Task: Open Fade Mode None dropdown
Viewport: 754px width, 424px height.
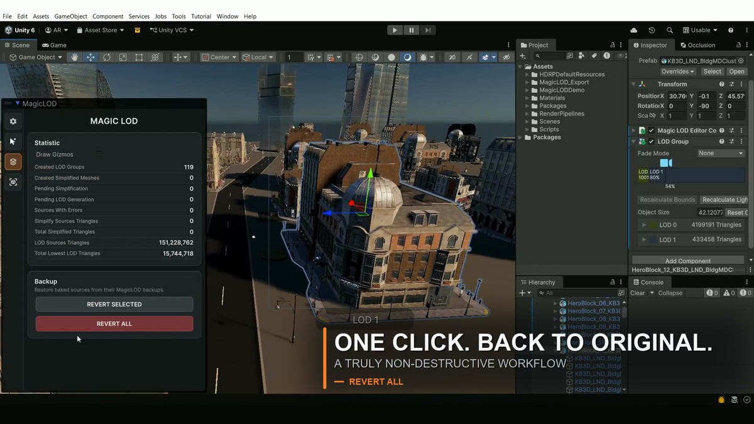Action: tap(721, 153)
